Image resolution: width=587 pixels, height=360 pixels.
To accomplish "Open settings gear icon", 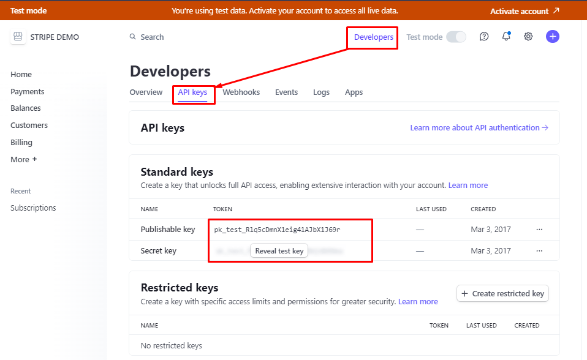I will click(x=528, y=37).
